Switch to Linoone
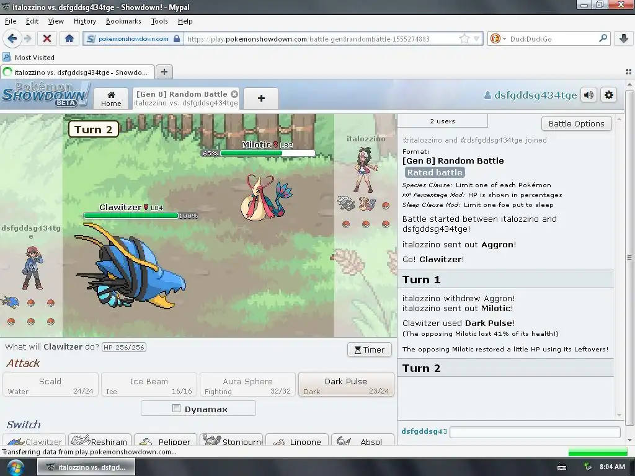Screen dimensions: 635x476 tap(297, 439)
